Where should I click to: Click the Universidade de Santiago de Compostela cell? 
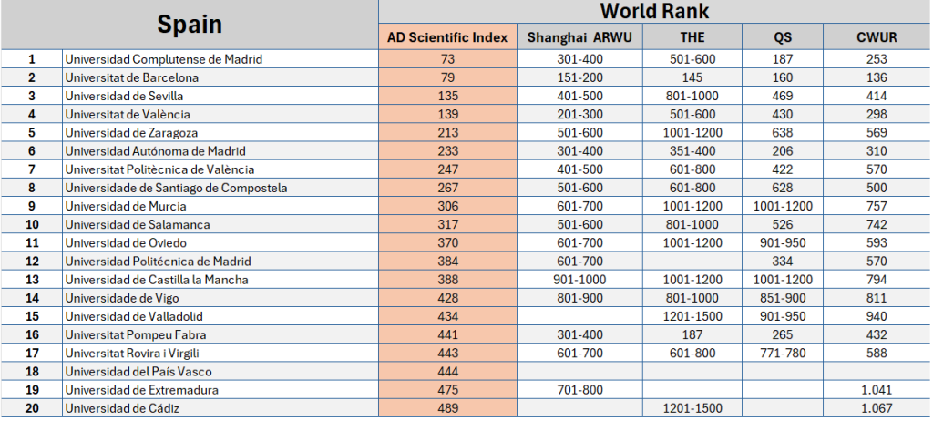tap(177, 188)
